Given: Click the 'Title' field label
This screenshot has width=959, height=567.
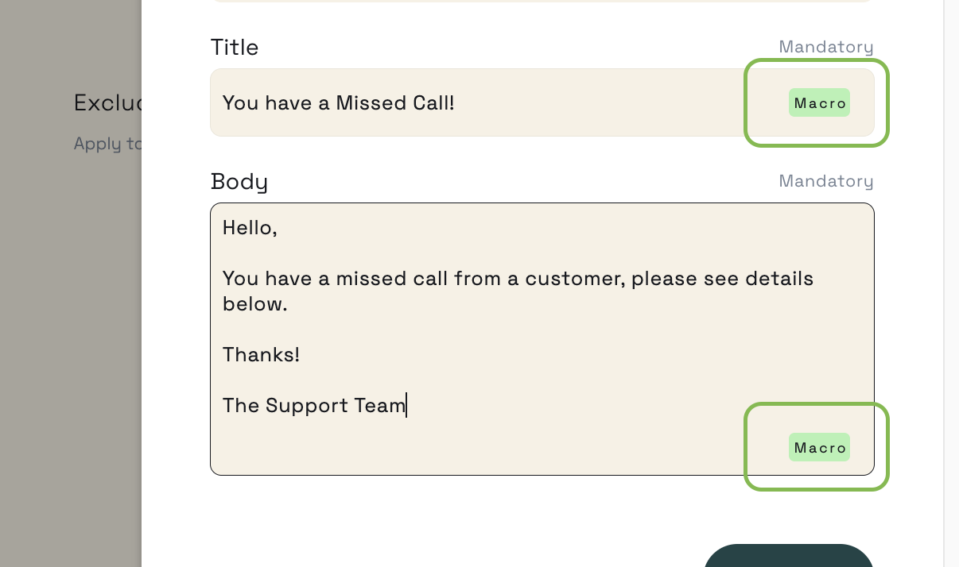Looking at the screenshot, I should 235,48.
